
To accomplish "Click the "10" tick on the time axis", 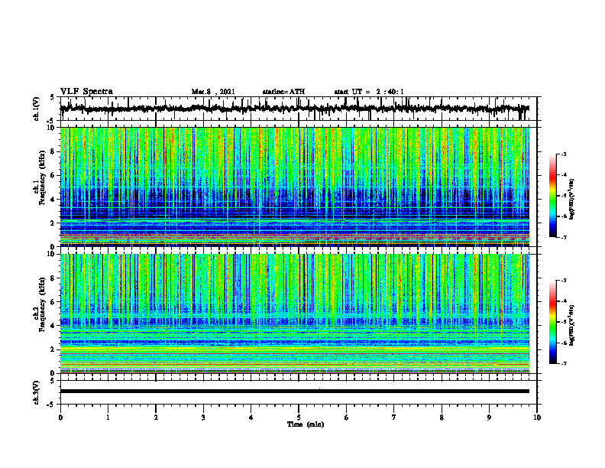I will pos(537,418).
